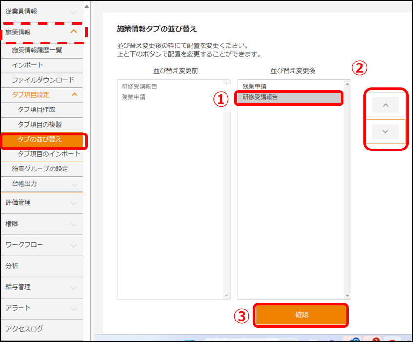Open the タブ項目作成 page
Screen dimensions: 413x342
(37, 109)
